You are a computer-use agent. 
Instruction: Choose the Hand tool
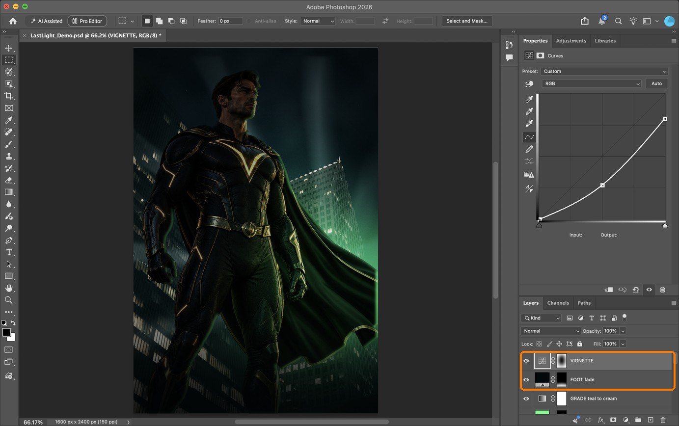[8, 288]
